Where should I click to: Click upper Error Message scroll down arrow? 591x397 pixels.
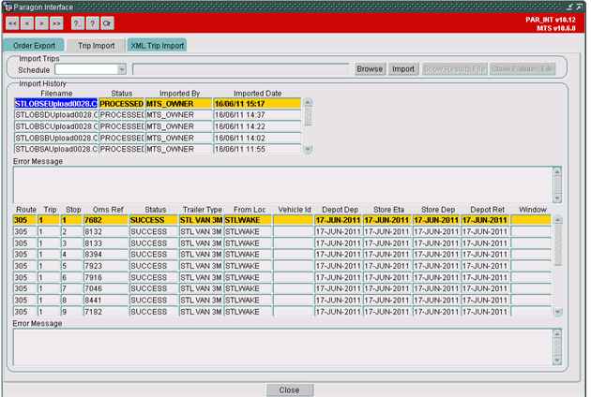click(x=557, y=198)
